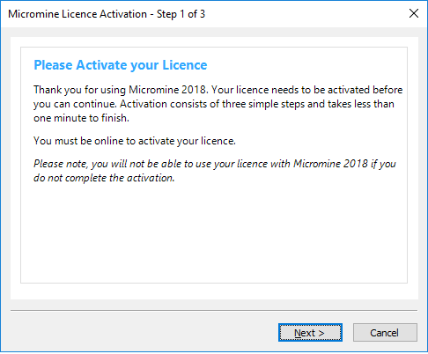This screenshot has height=354, width=428.
Task: Close the Licence Activation dialog window
Action: pyautogui.click(x=414, y=13)
